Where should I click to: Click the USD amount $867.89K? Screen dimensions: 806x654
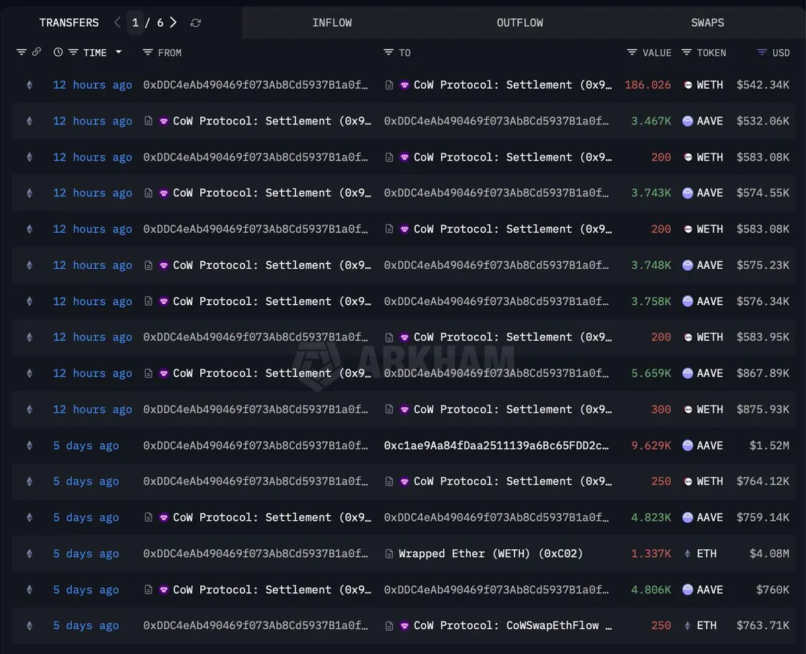pos(763,373)
